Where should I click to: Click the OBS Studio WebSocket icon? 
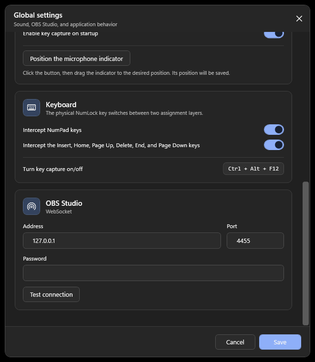pyautogui.click(x=31, y=206)
